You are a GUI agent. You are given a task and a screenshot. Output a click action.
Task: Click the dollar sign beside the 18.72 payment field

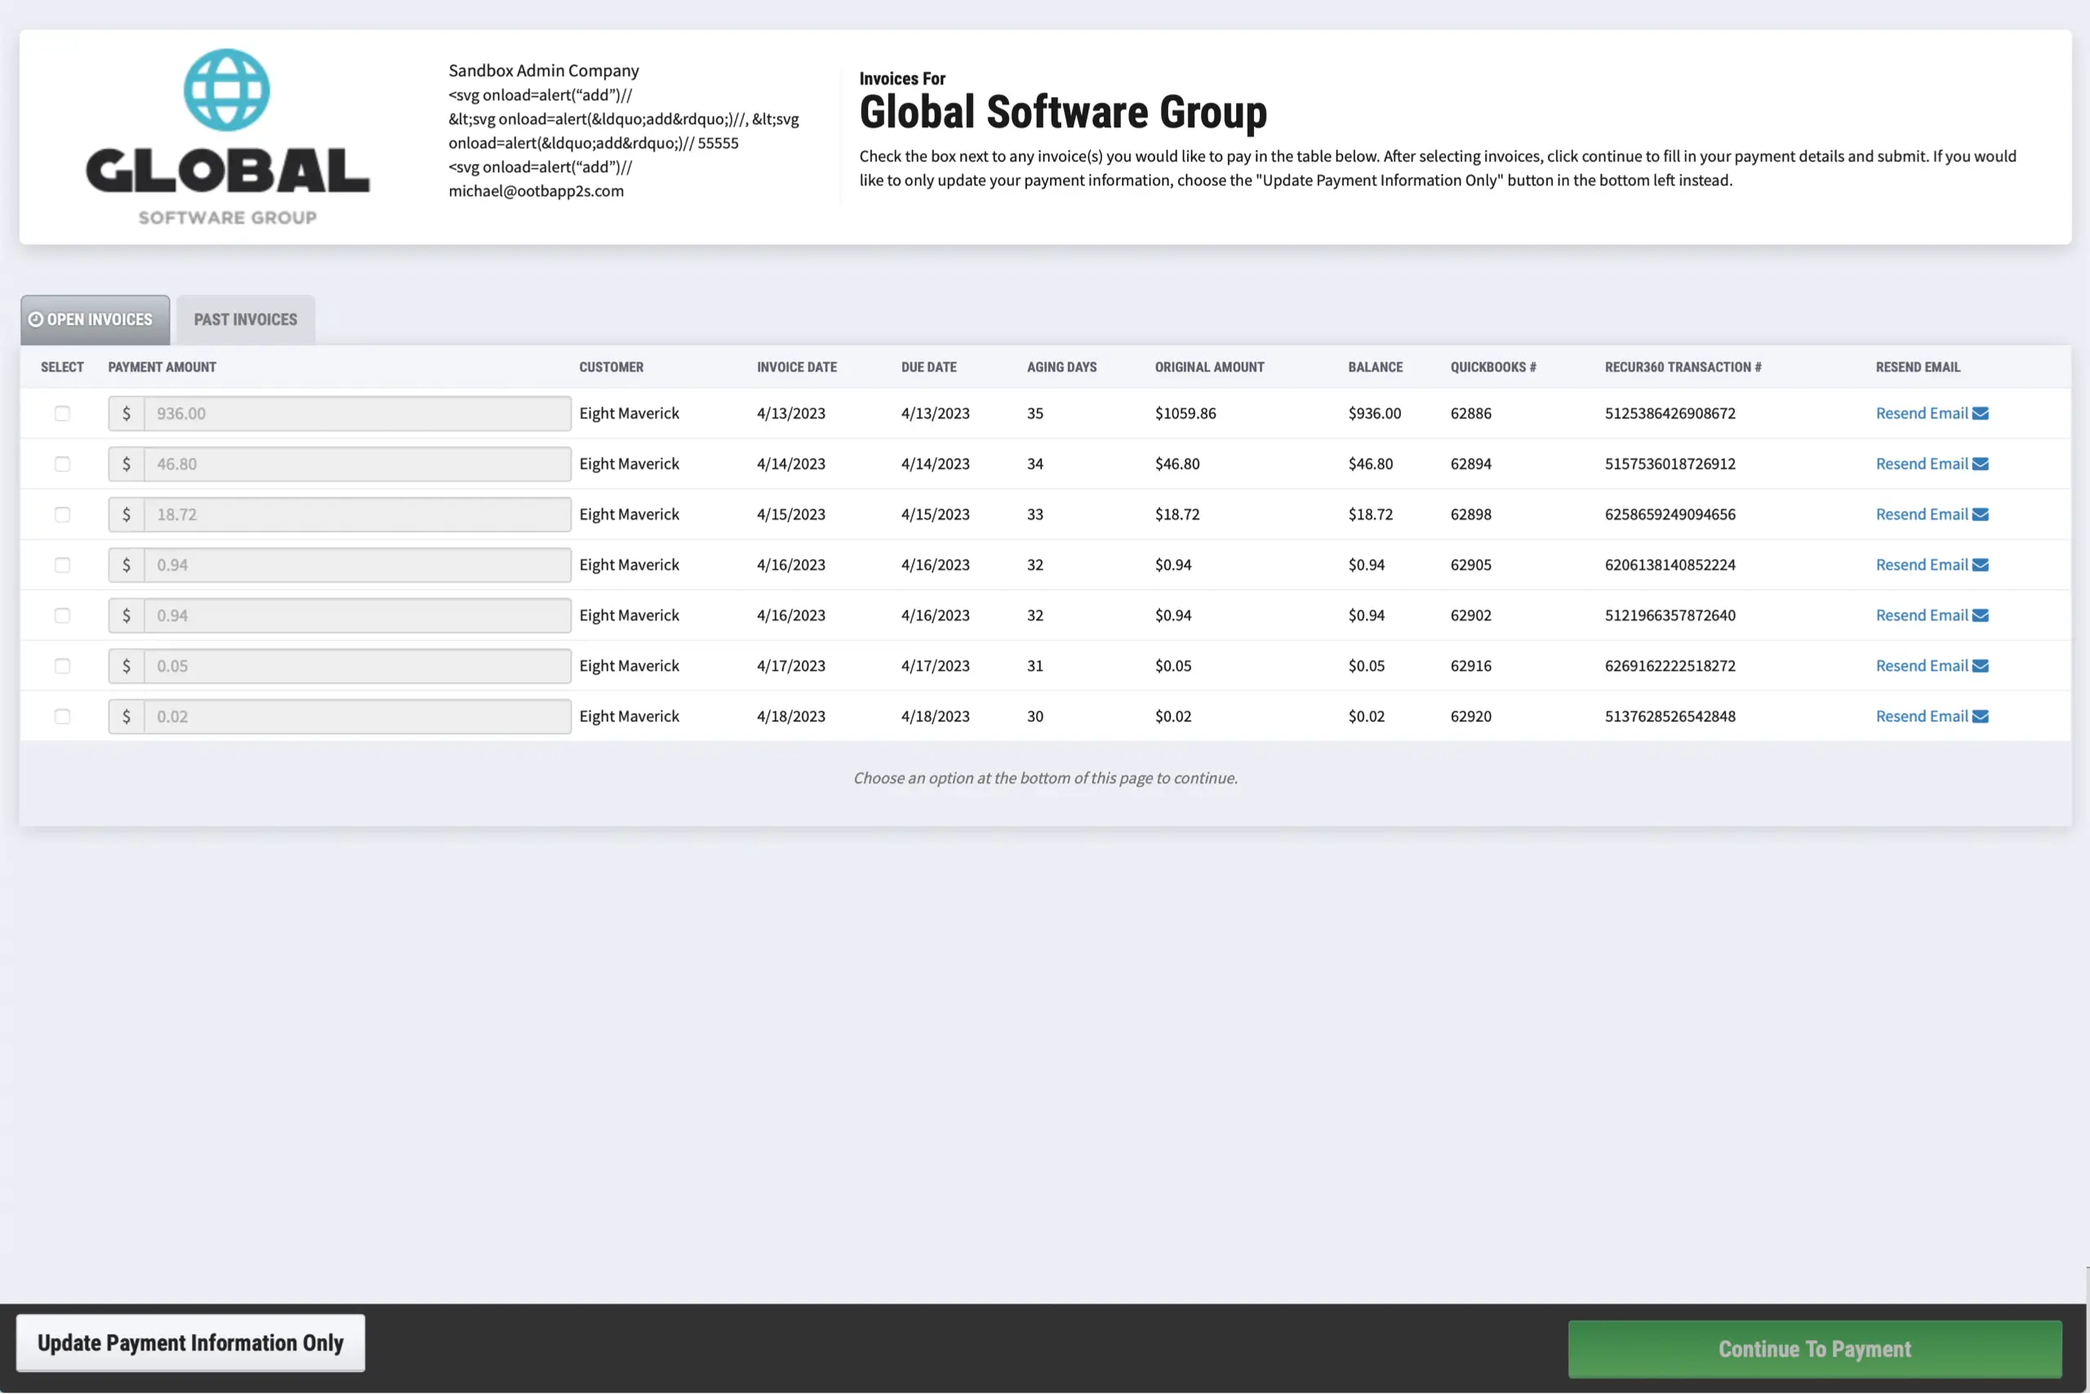[x=127, y=515]
